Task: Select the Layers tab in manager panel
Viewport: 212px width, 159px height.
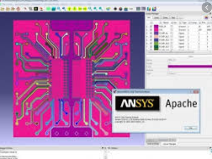Action: point(156,18)
